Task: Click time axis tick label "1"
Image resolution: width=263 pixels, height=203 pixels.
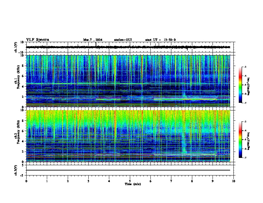Action: click(47, 181)
